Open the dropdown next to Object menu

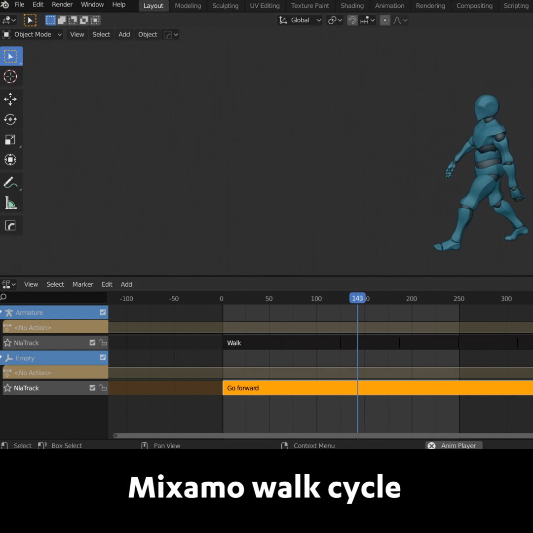pos(171,35)
